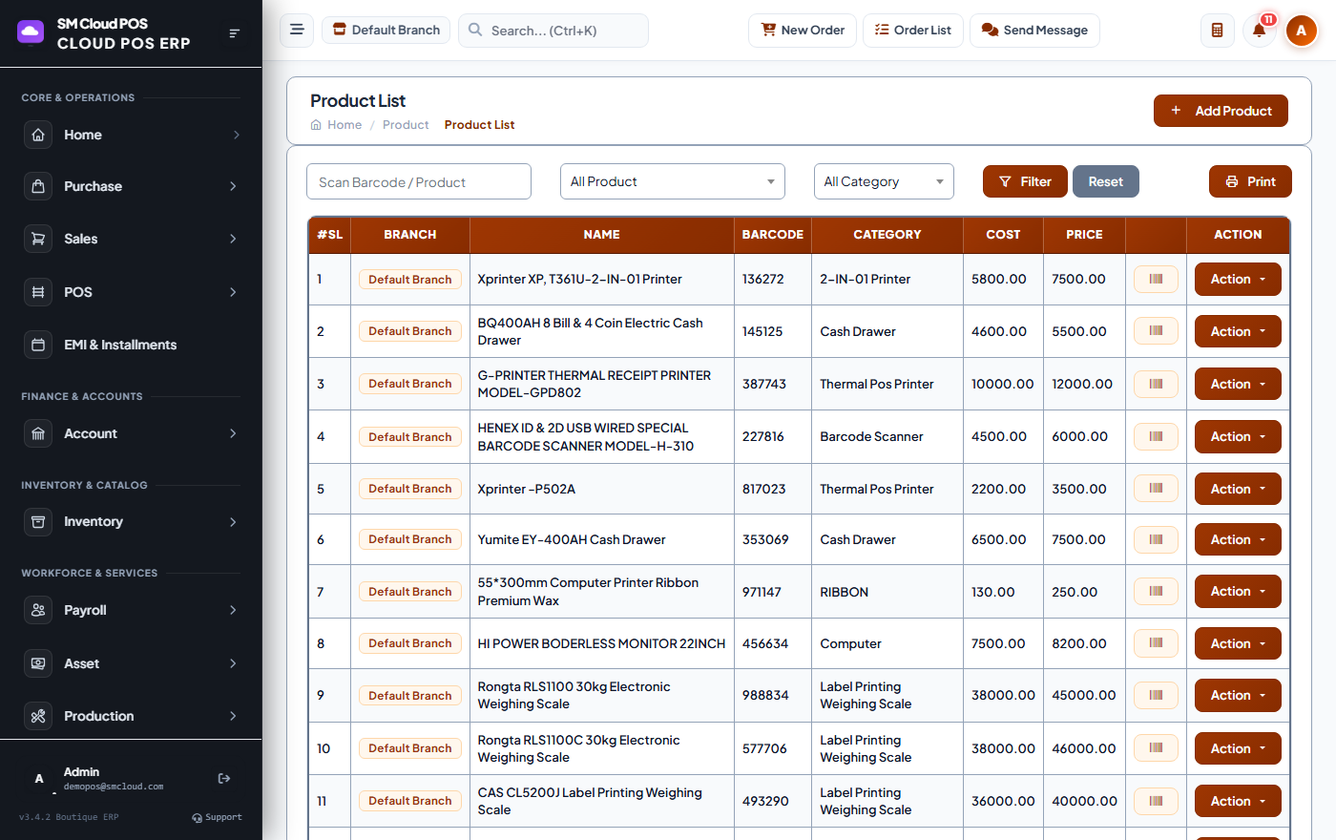The image size is (1336, 840).
Task: Open Action dropdown for Rongta RLS1100C row
Action: 1238,748
